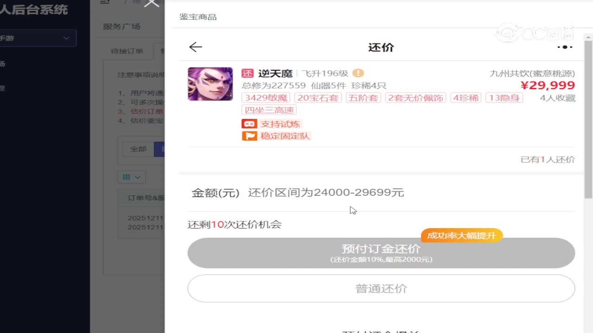Image resolution: width=593 pixels, height=333 pixels.
Task: Switch to the 待接订单 tab
Action: coord(127,51)
